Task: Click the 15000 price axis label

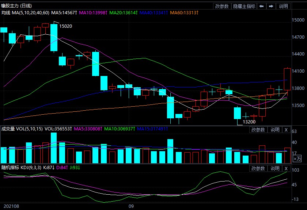Action: click(x=298, y=20)
